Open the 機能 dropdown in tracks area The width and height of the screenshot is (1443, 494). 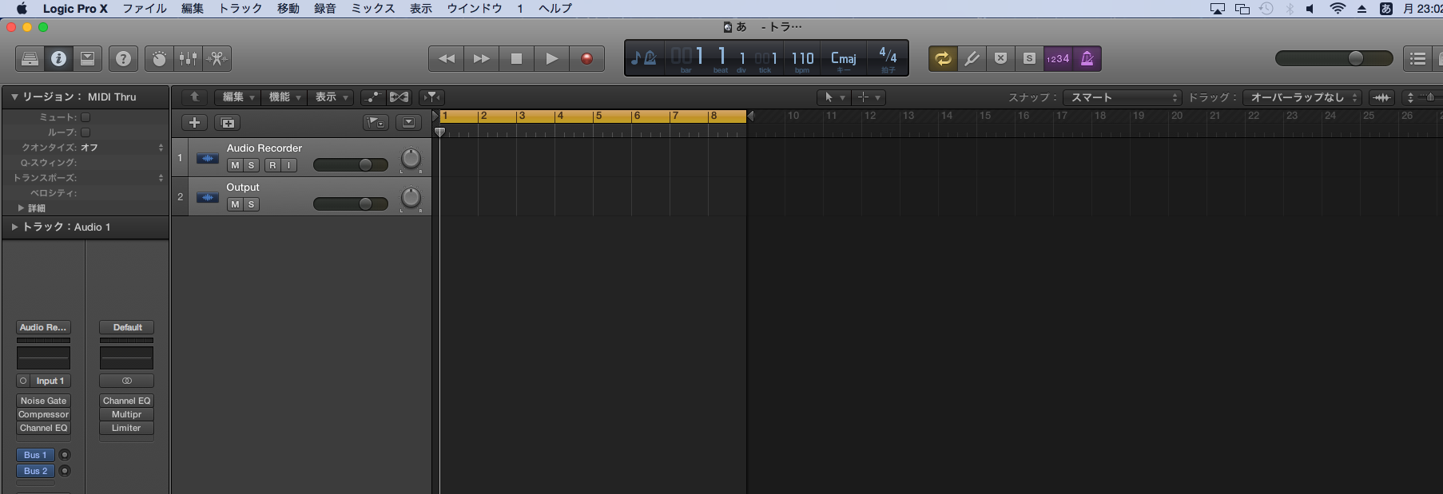[x=284, y=97]
